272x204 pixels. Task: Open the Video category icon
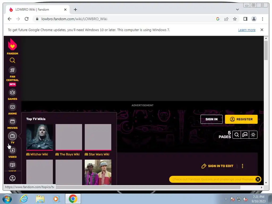click(x=12, y=150)
